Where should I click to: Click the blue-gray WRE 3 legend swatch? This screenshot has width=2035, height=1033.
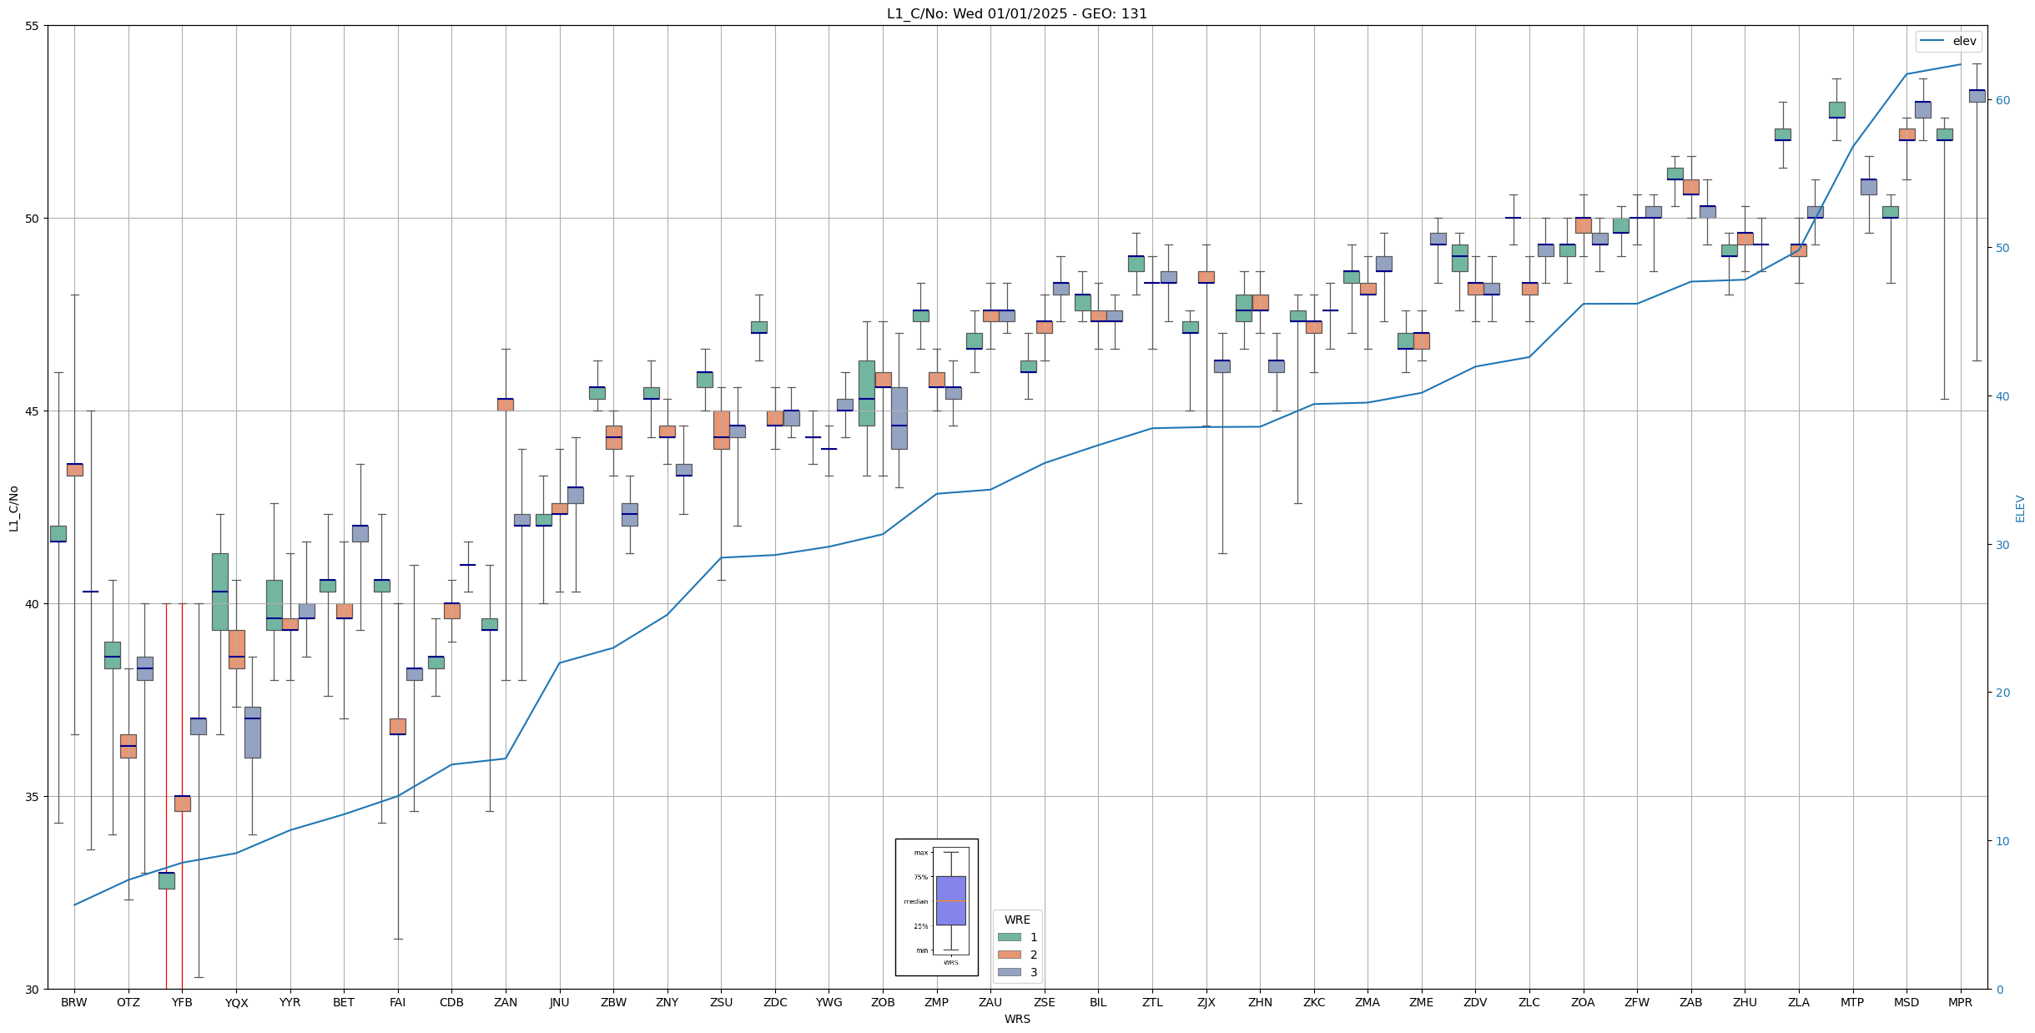pos(1009,972)
